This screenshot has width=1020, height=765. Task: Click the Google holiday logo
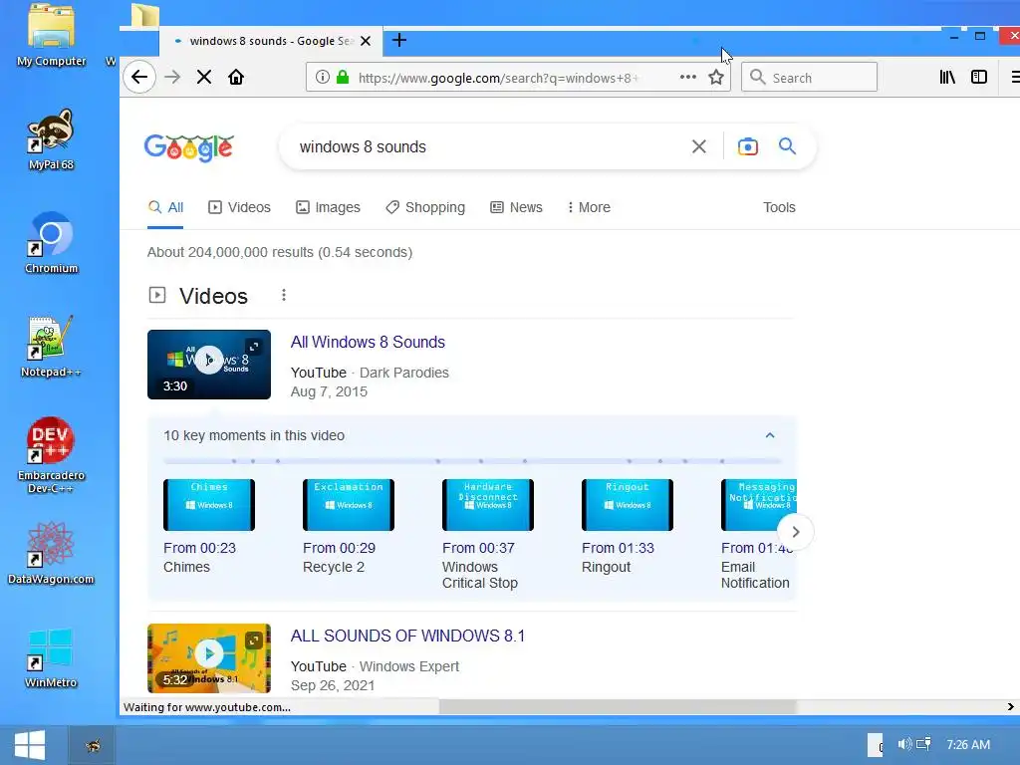coord(189,147)
